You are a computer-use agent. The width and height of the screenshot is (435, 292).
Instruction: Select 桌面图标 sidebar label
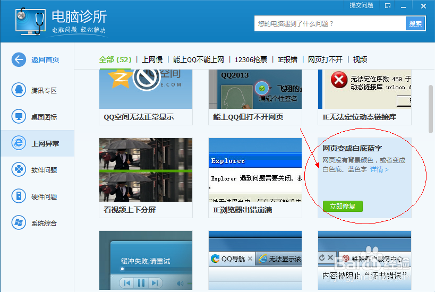(x=44, y=117)
